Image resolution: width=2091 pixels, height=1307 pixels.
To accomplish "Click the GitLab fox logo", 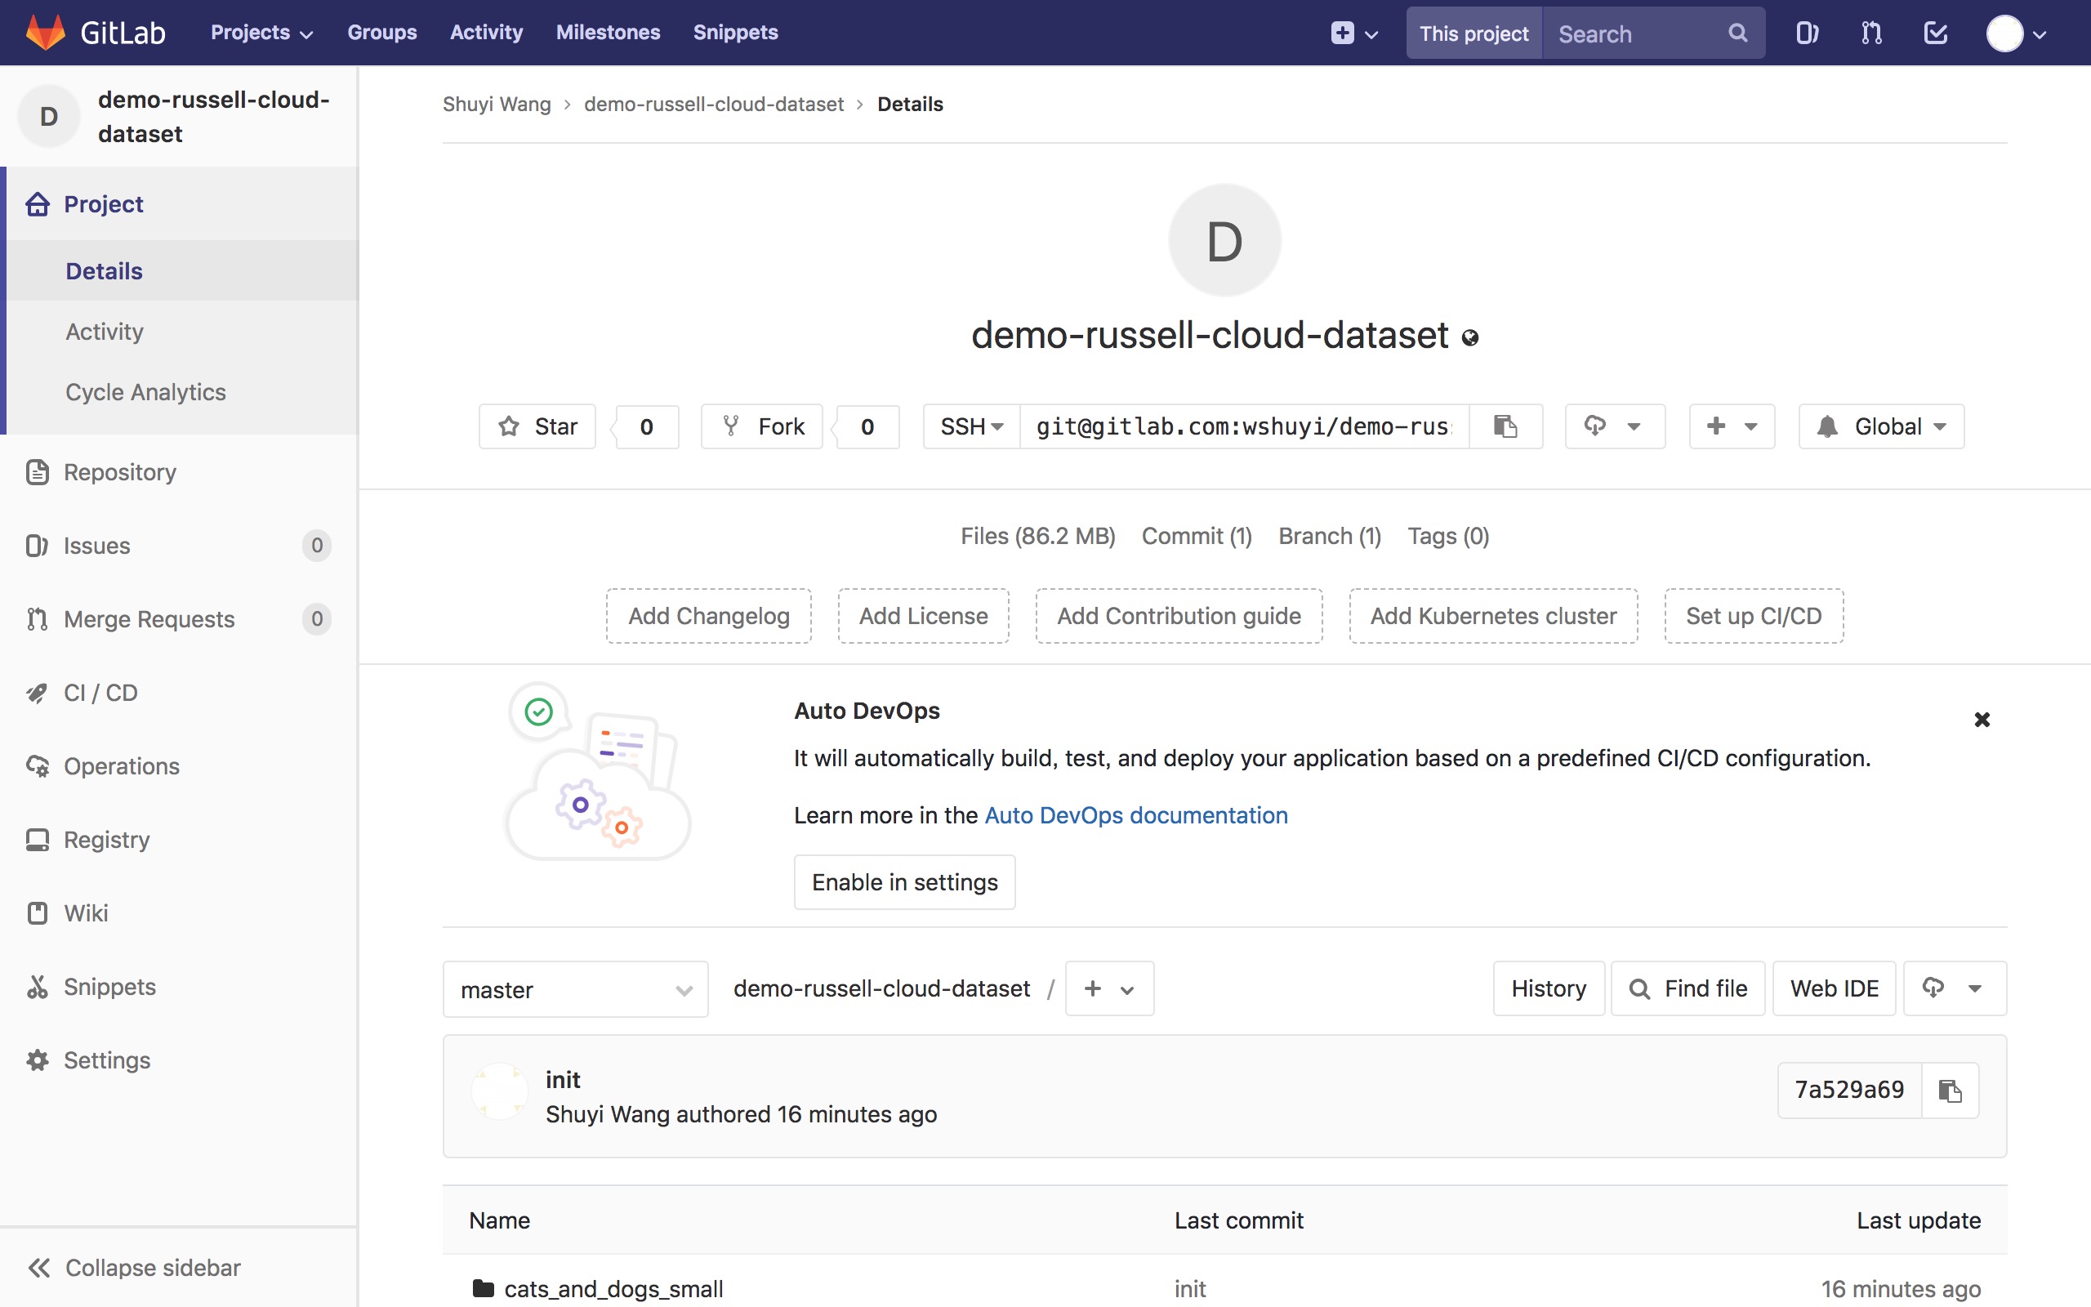I will click(x=46, y=33).
